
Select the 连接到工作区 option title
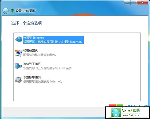tap(32, 64)
